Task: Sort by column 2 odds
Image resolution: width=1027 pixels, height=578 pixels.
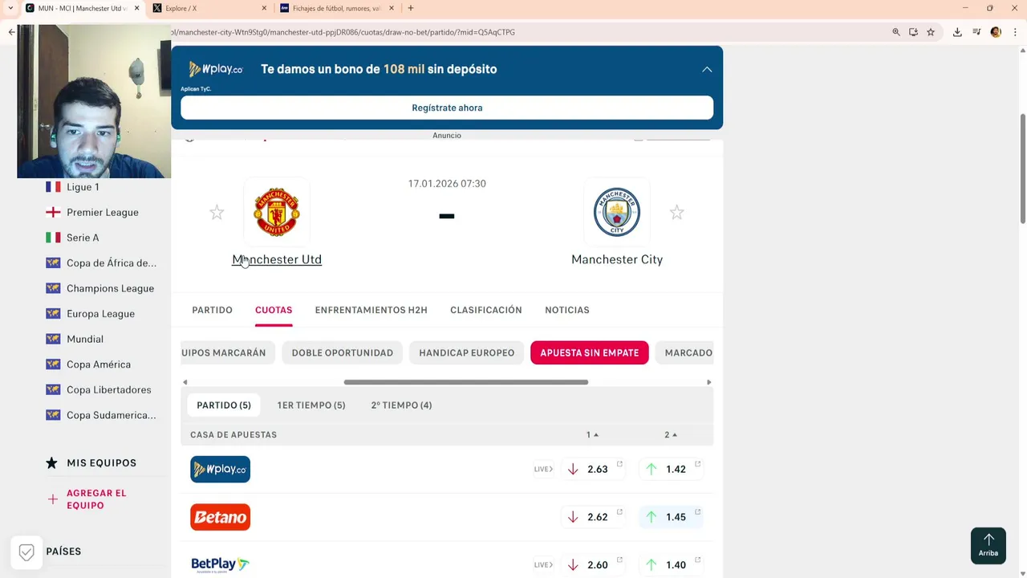Action: 671,434
